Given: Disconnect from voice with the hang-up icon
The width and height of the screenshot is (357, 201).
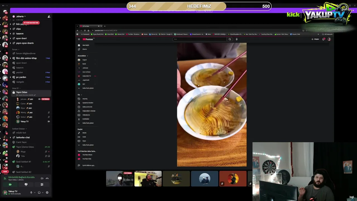Looking at the screenshot, I should 47,178.
